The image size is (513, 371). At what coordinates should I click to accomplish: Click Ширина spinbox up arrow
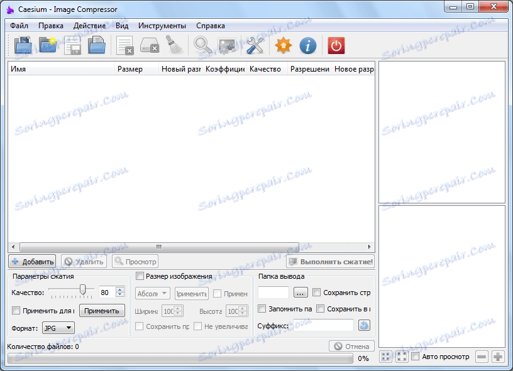pos(178,308)
